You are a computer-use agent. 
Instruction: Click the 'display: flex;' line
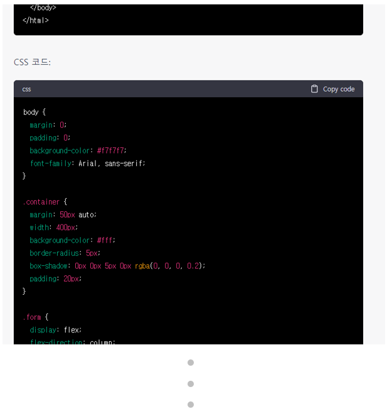(56, 330)
